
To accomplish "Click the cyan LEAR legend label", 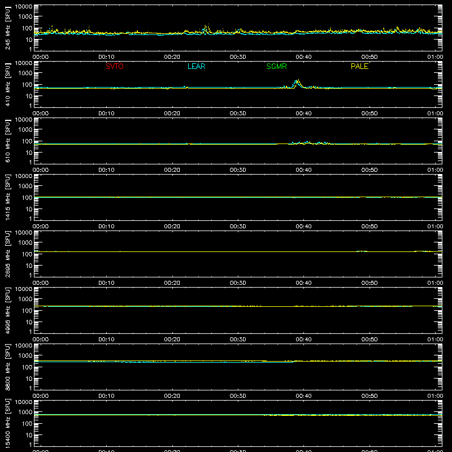I will pyautogui.click(x=196, y=66).
